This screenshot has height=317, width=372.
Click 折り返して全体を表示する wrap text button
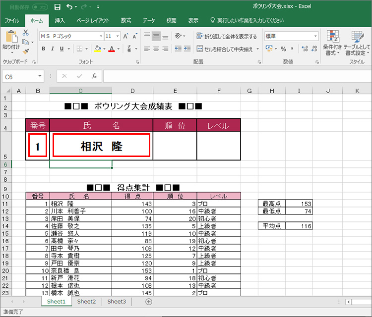point(227,36)
